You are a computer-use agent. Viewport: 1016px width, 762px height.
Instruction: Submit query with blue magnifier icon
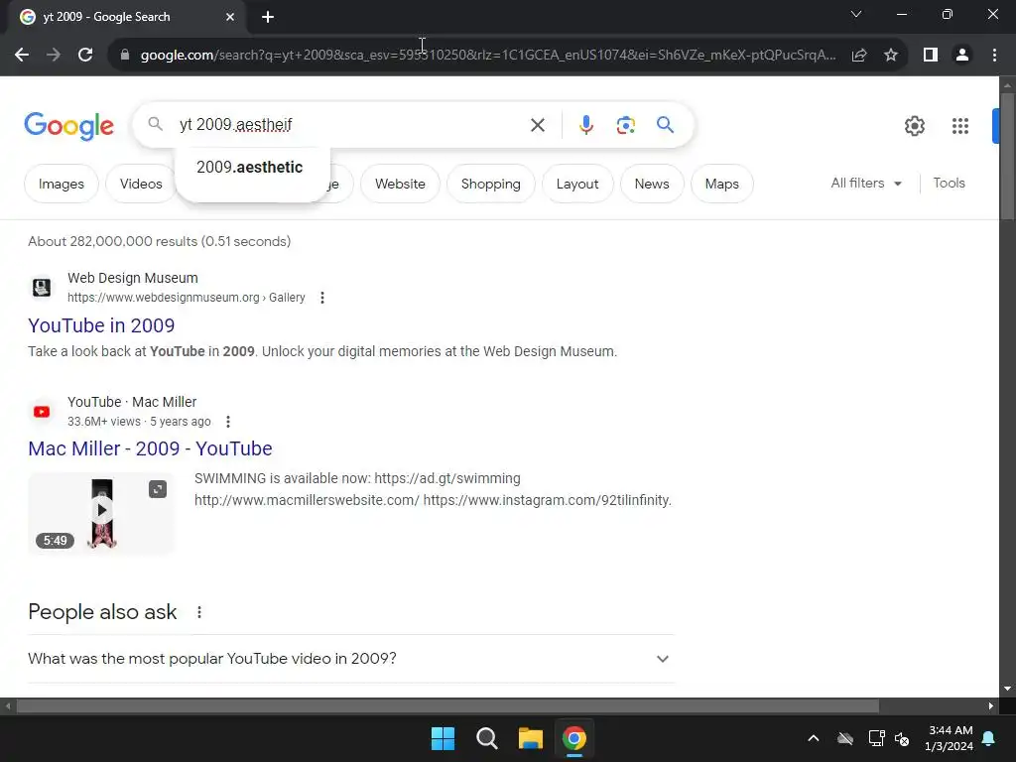click(x=665, y=124)
